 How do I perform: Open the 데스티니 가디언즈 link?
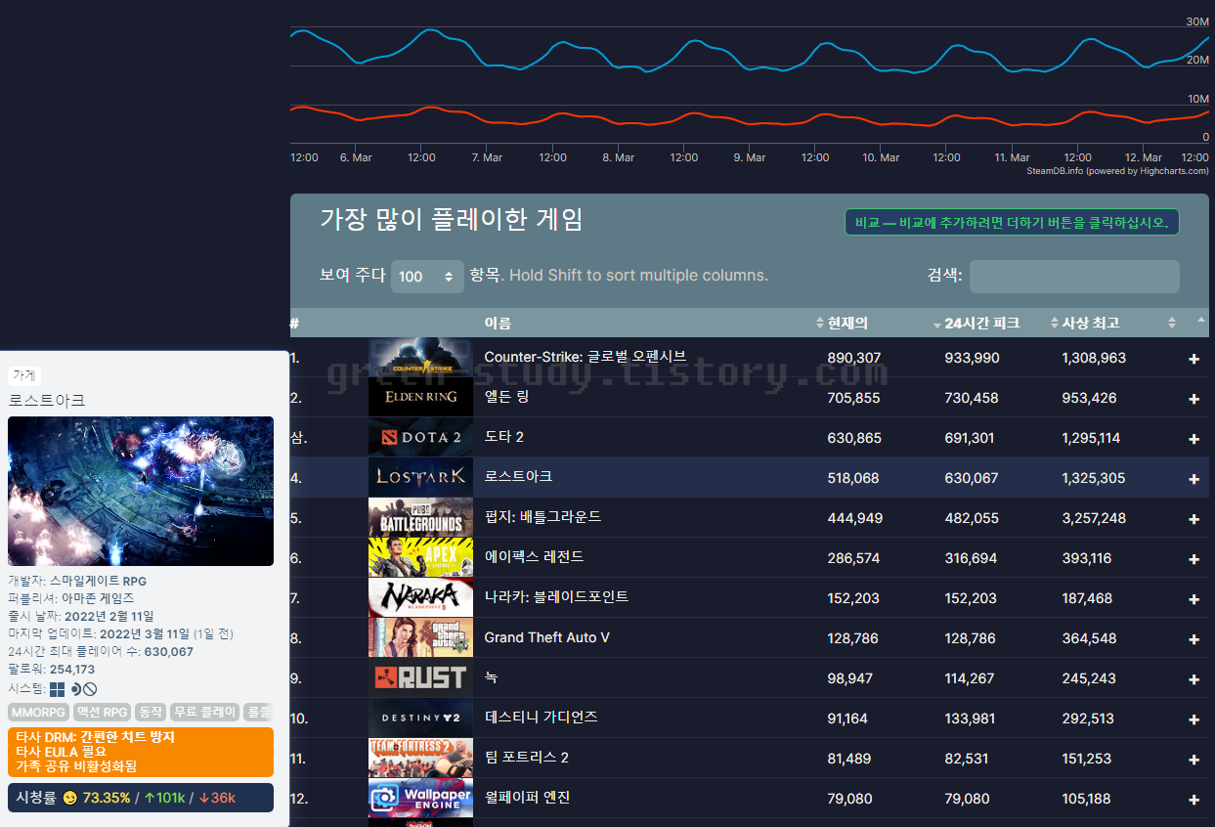click(542, 718)
